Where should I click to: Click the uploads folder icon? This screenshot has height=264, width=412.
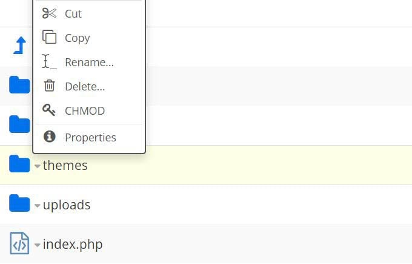[19, 205]
